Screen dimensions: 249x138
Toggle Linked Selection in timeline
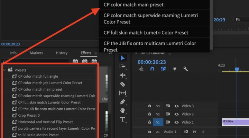(163, 69)
